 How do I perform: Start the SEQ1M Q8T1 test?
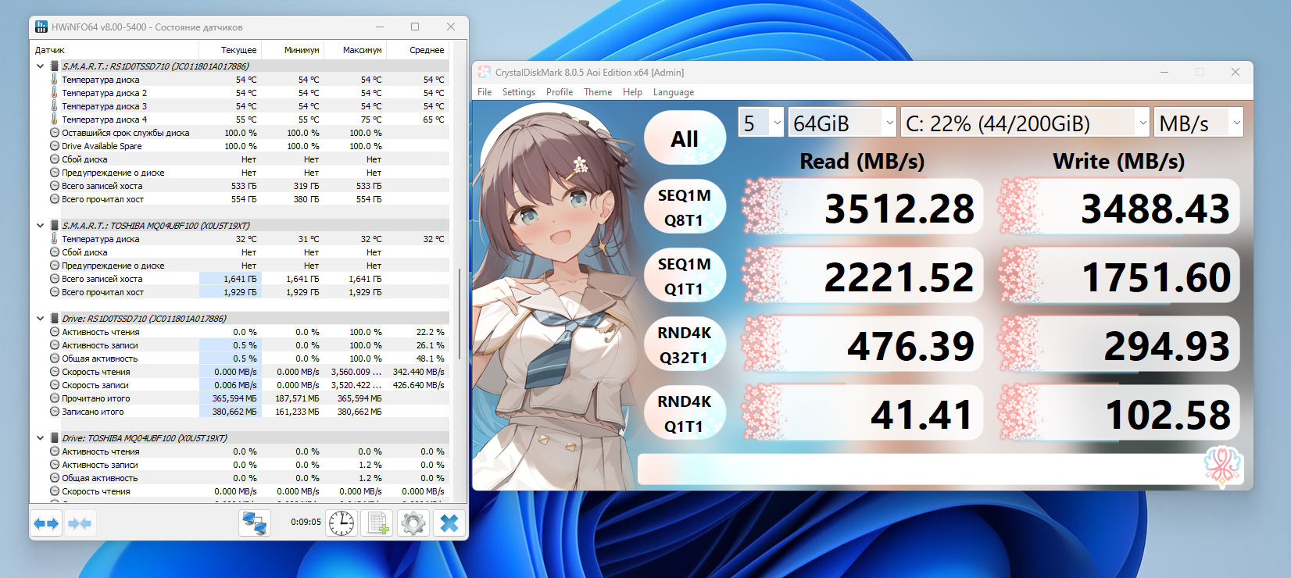coord(685,208)
